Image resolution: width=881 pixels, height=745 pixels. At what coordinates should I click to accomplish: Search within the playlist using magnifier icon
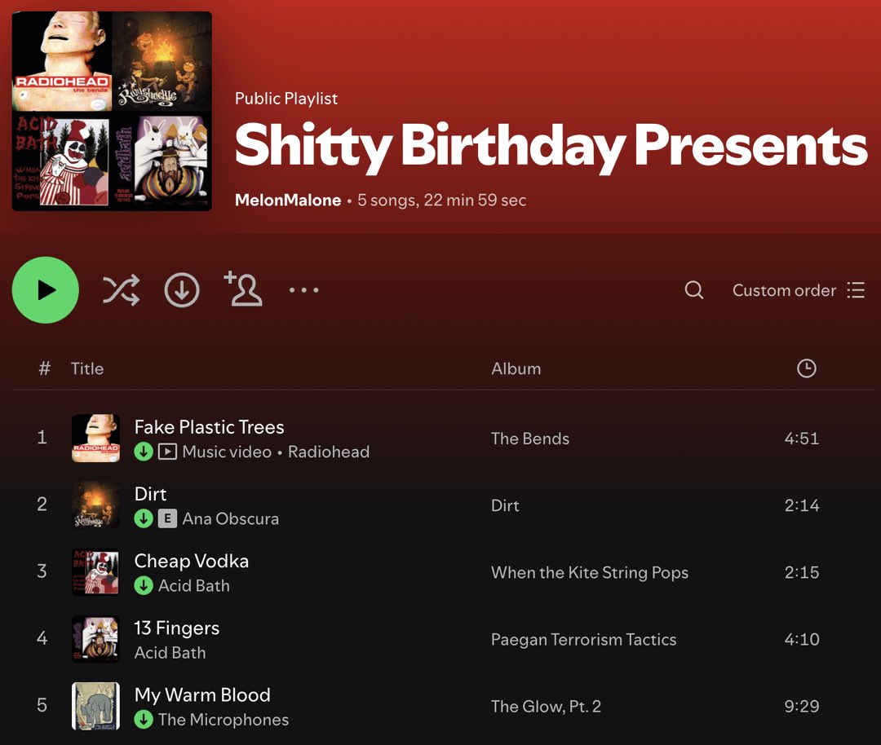(694, 289)
